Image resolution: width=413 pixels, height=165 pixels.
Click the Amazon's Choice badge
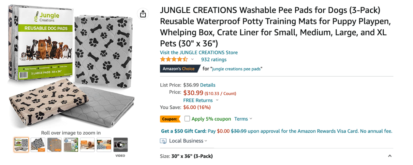(179, 69)
